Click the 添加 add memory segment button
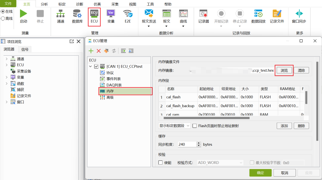 284,126
